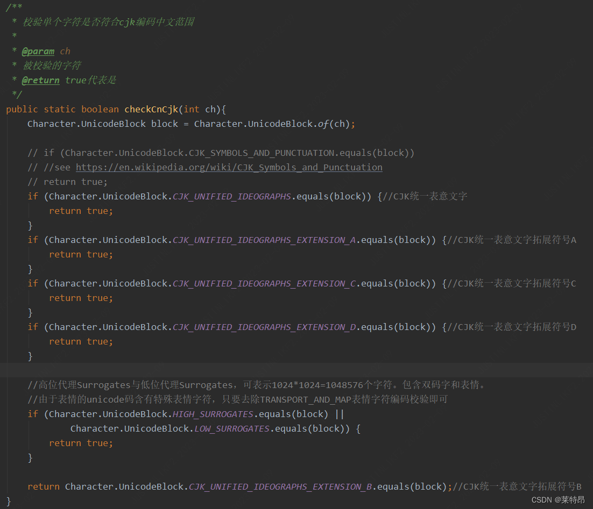Click CJK_UNIFIED_IDEOGRAPHS_EXTENSION_A constant
Image resolution: width=593 pixels, height=509 pixels.
click(x=264, y=240)
